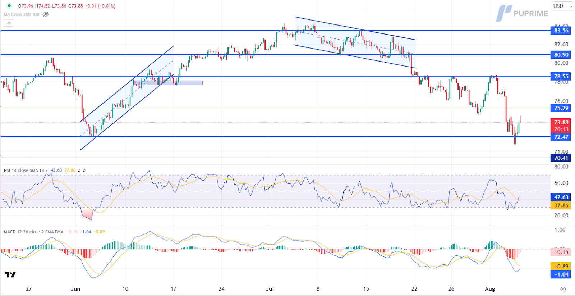Click the 60.00 RSI axis tick
Image resolution: width=575 pixels, height=296 pixels.
(x=561, y=183)
